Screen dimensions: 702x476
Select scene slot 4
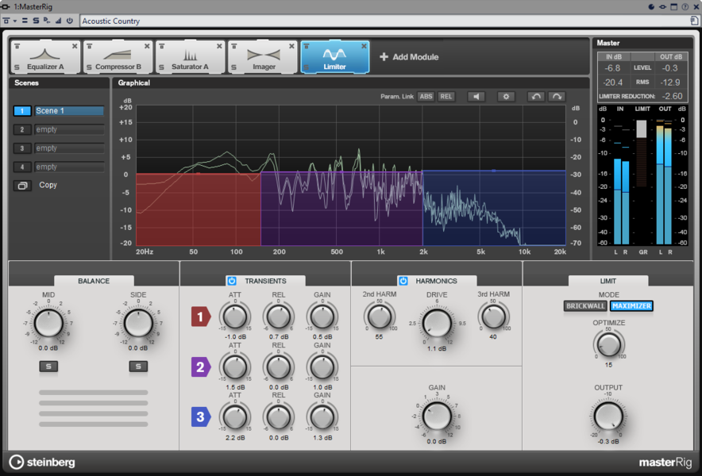[22, 167]
